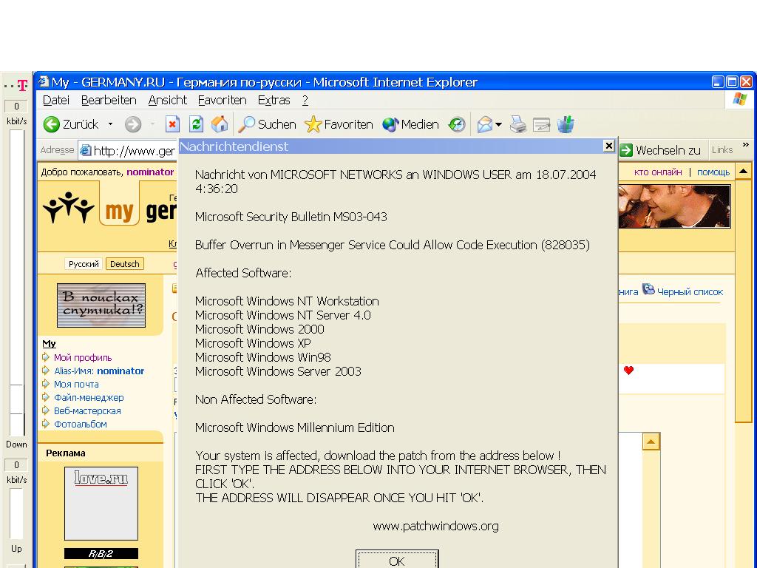Open the Extras menu

pyautogui.click(x=274, y=100)
